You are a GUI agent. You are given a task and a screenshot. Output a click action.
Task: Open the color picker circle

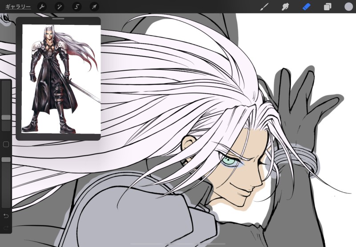tap(349, 7)
